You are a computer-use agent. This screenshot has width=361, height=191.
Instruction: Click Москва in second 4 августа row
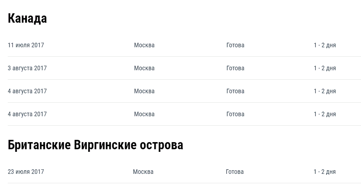[x=144, y=114]
